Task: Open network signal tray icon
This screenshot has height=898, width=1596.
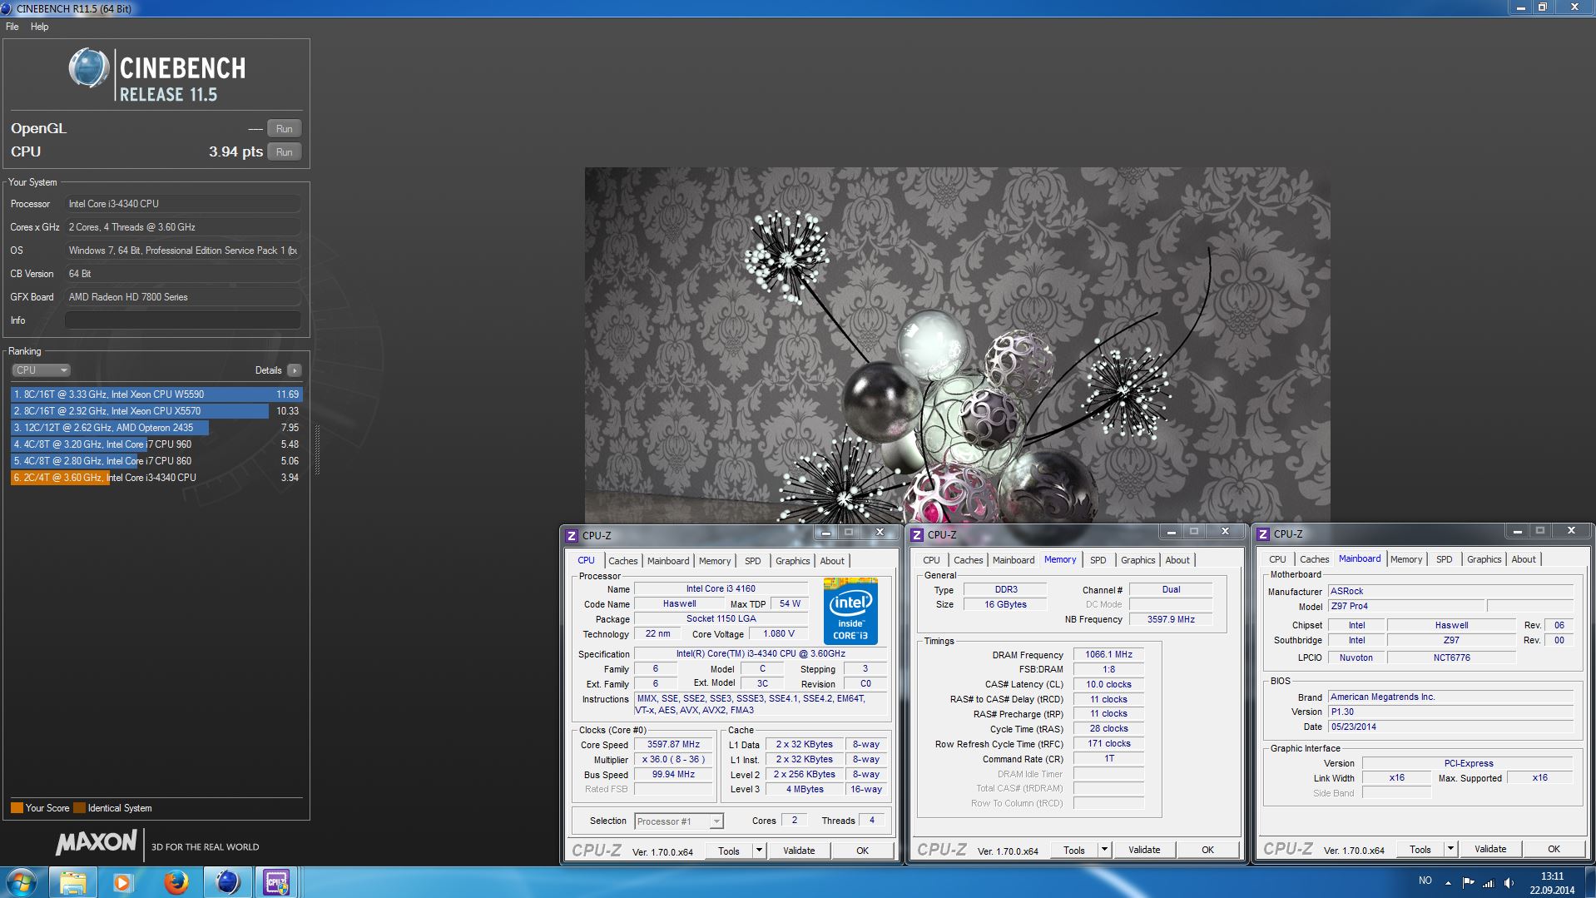Action: [x=1489, y=883]
